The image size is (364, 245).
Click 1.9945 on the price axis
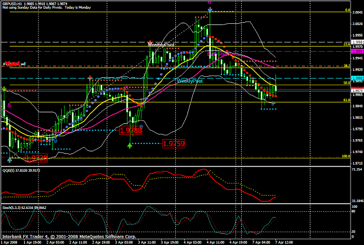(x=358, y=58)
